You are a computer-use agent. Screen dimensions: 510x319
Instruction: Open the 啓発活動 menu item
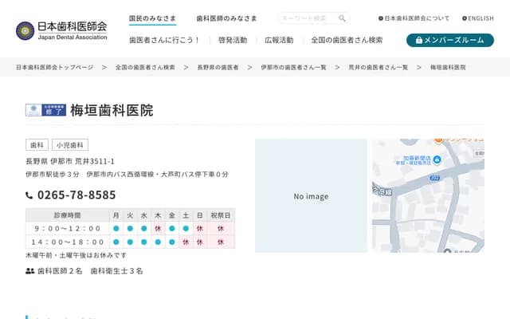point(232,40)
